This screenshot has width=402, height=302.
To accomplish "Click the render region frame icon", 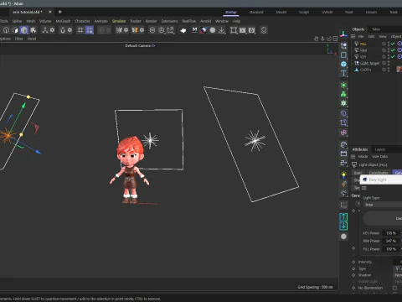I will [x=234, y=30].
